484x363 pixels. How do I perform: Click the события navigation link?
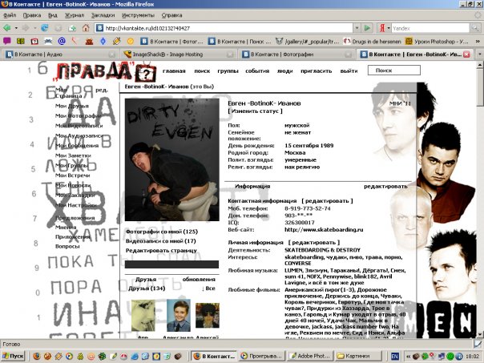[x=257, y=71]
